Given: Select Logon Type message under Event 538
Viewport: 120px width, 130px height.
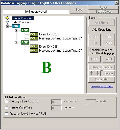Looking at the screenshot, I should coord(60,51).
